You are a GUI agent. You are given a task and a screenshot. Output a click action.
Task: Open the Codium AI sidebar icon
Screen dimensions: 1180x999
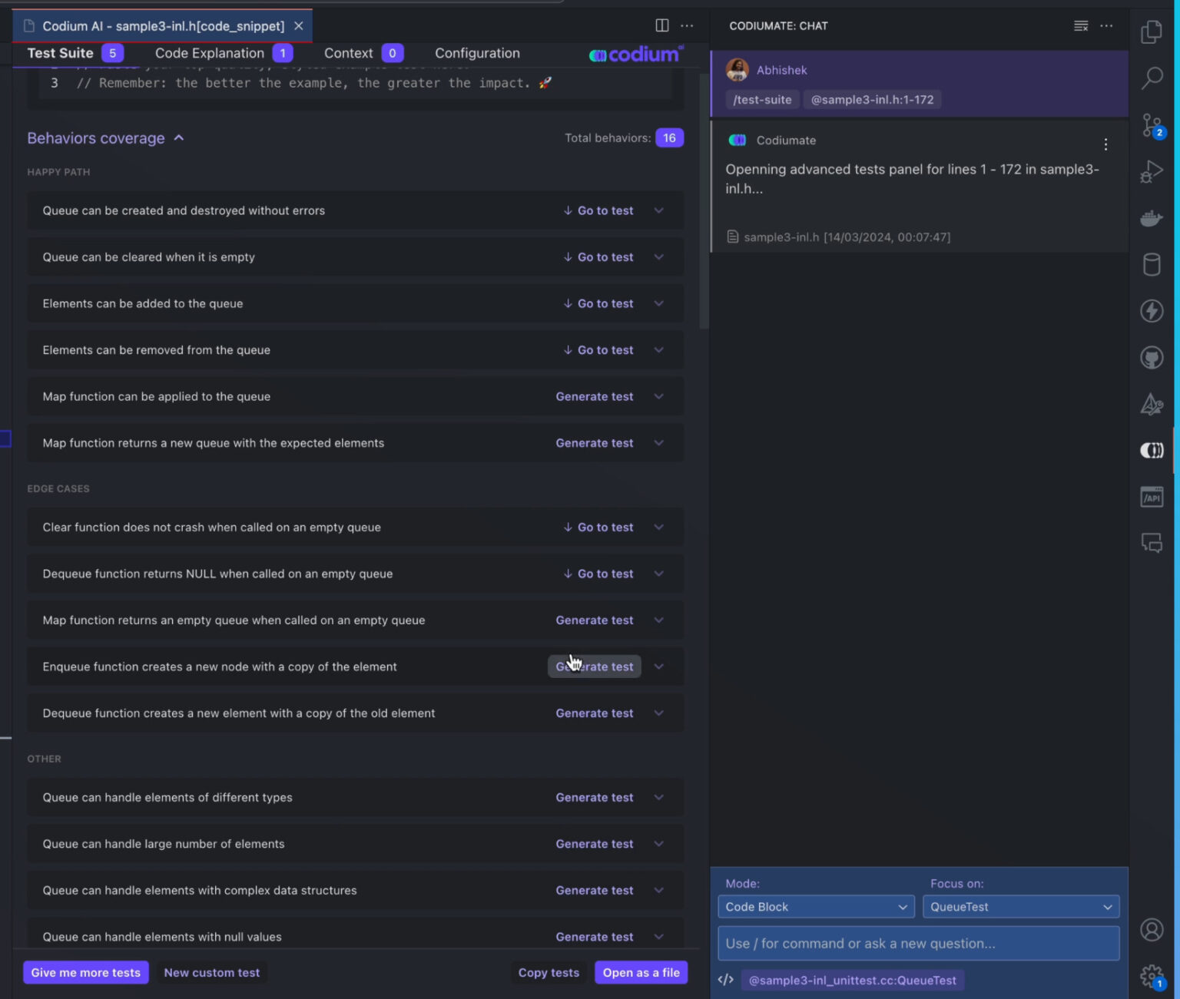(1151, 451)
